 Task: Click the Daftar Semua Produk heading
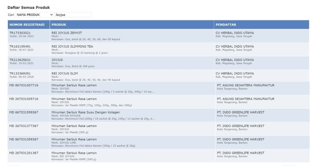pyautogui.click(x=28, y=7)
